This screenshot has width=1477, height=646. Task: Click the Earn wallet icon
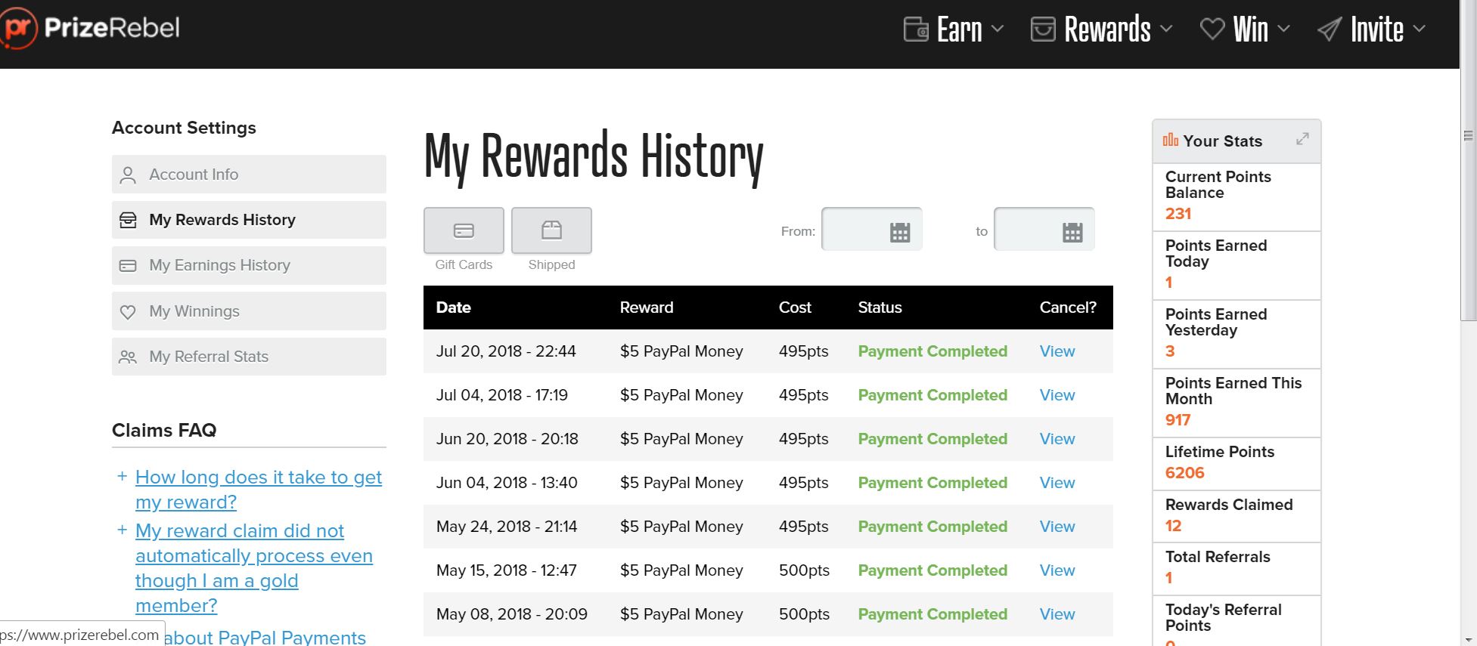coord(916,29)
